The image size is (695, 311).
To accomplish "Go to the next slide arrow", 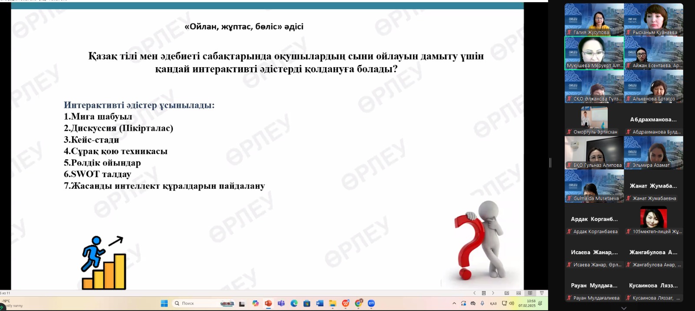I will pos(493,293).
